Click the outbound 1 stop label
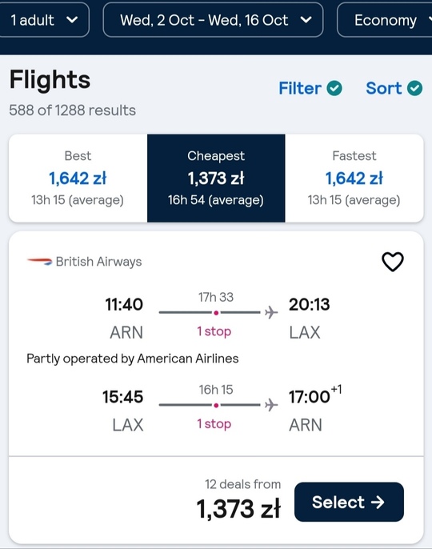The image size is (432, 549). pyautogui.click(x=214, y=331)
